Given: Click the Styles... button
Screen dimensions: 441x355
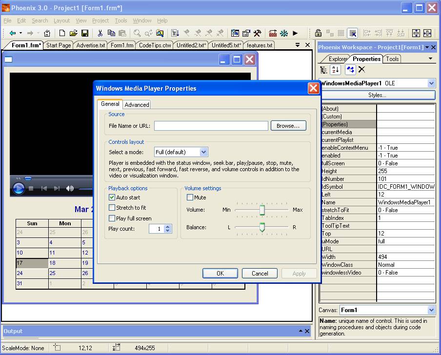Looking at the screenshot, I should point(377,95).
